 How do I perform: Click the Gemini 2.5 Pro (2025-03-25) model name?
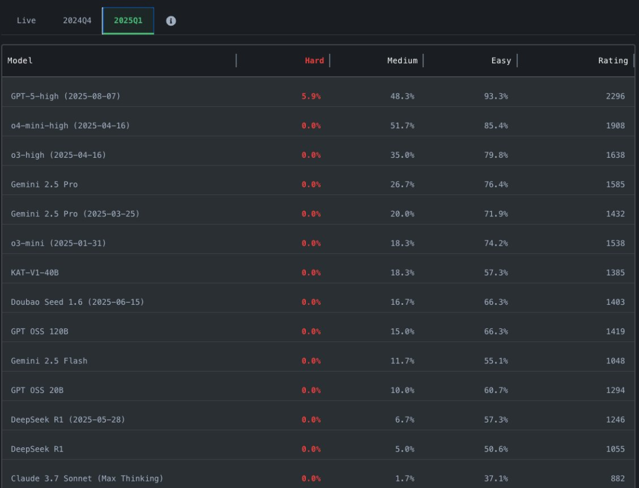click(75, 214)
